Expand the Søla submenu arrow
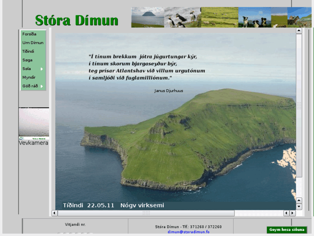Screen dimensions: 314x236 (x=42, y=69)
